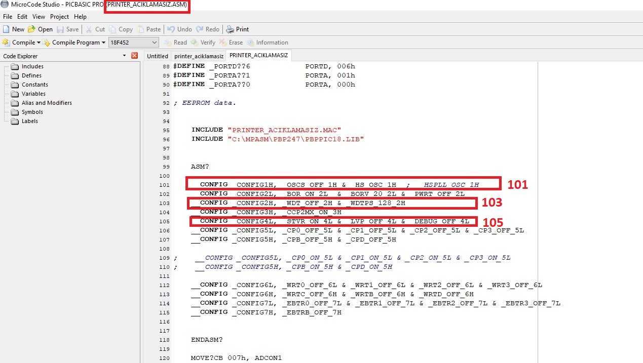The height and width of the screenshot is (363, 643).
Task: Click the Cut scissors icon
Action: coord(89,29)
